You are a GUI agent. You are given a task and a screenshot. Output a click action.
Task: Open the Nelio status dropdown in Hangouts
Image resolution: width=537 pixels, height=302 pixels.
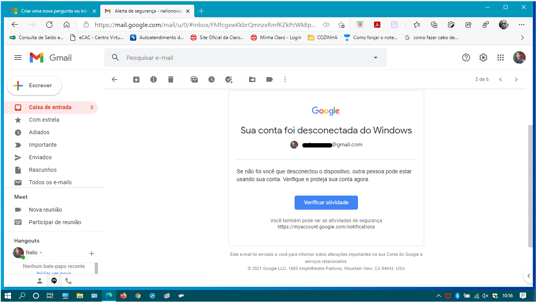tap(41, 253)
